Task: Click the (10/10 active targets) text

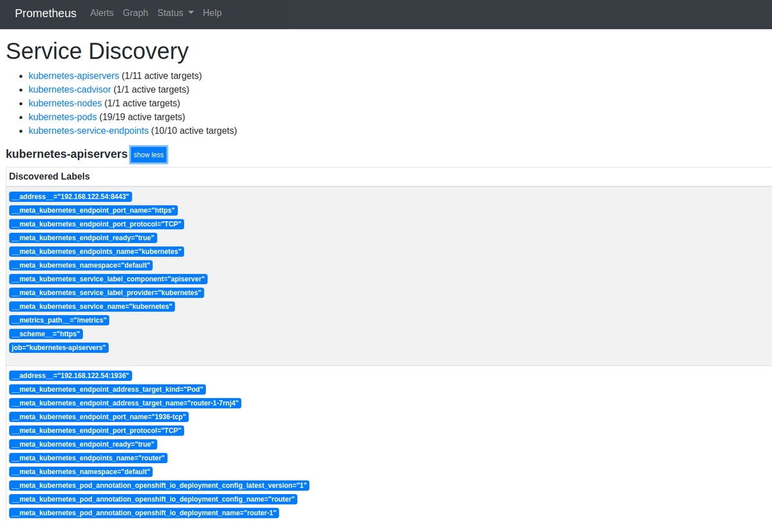Action: pos(194,131)
